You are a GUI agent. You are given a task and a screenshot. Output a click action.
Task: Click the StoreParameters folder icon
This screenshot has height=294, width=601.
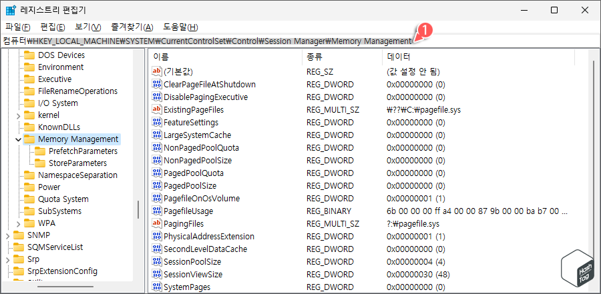(40, 163)
